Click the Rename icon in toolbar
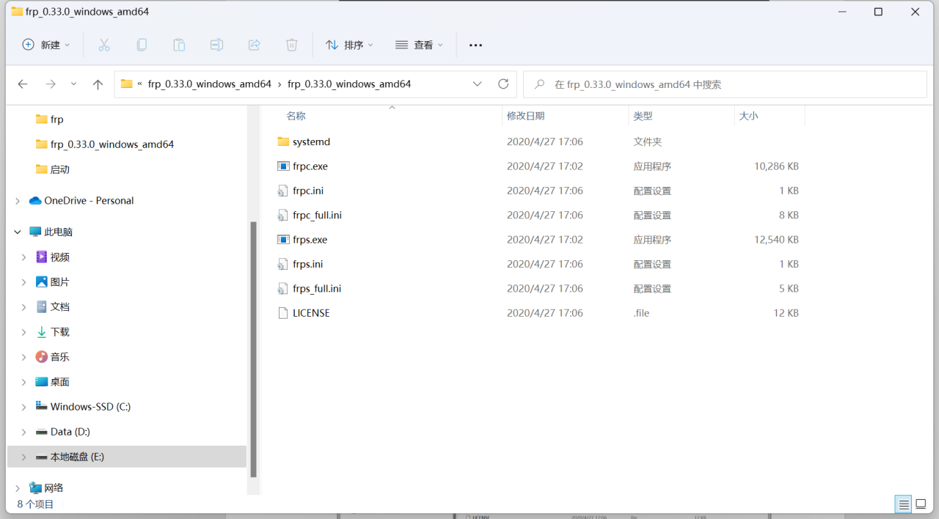 pos(216,45)
